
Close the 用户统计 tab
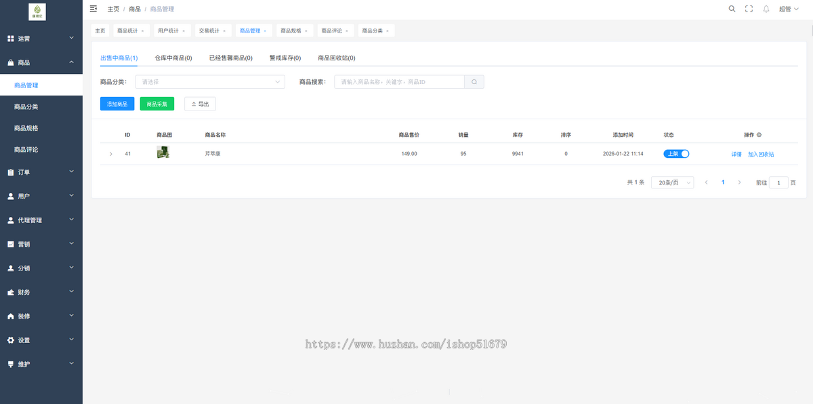pos(183,31)
